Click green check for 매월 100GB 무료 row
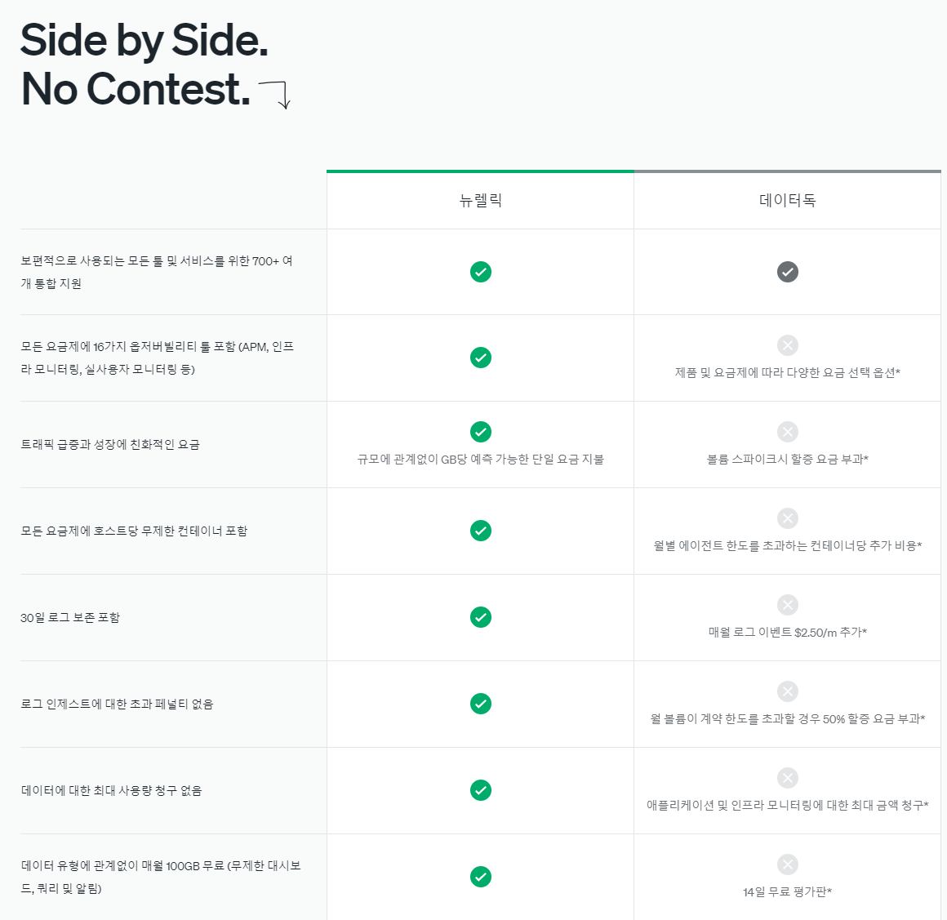The image size is (947, 920). click(x=481, y=877)
